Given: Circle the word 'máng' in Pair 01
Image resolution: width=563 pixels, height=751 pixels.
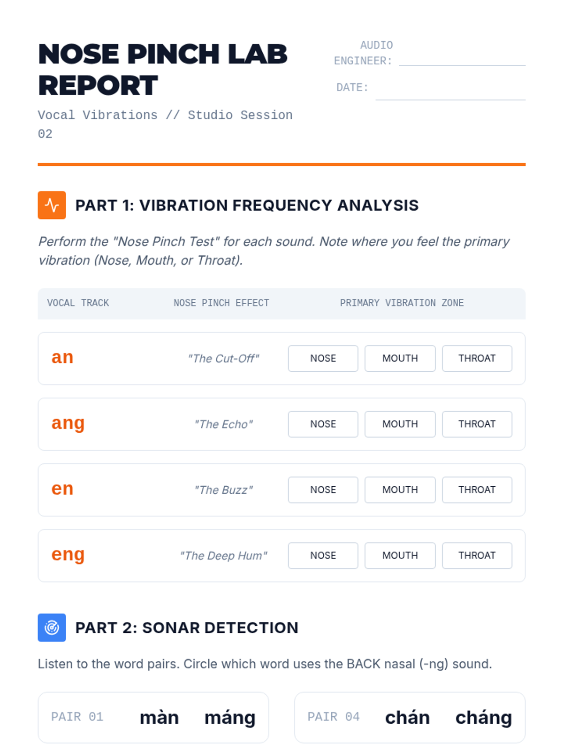Looking at the screenshot, I should pyautogui.click(x=230, y=718).
